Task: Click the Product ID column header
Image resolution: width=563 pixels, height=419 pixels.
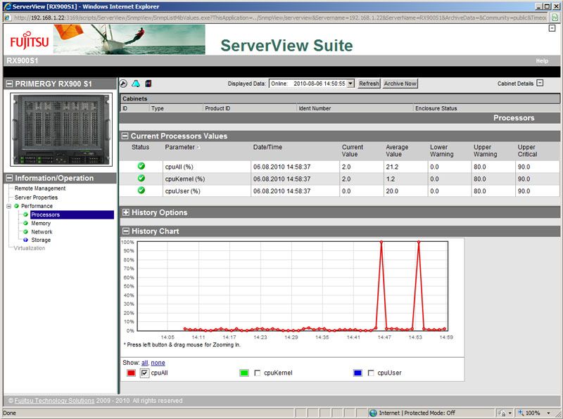Action: [217, 108]
